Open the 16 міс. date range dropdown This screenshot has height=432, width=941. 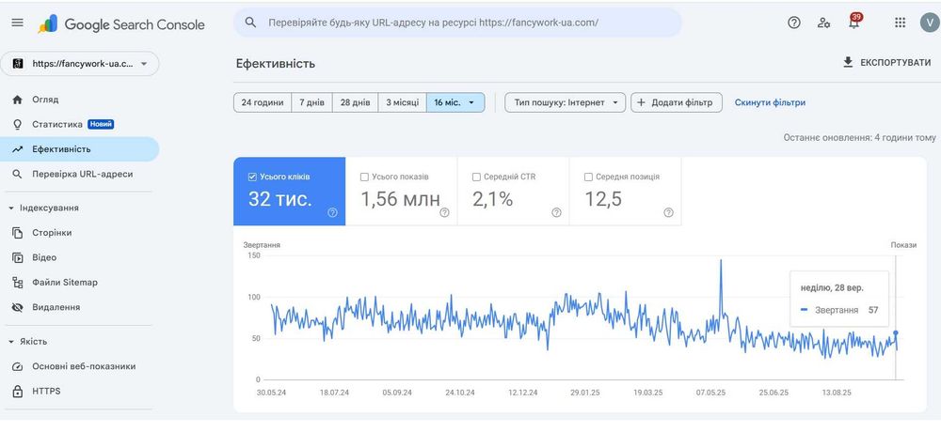pos(455,102)
